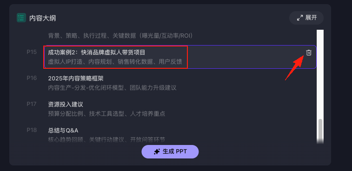Click the page label P18
This screenshot has width=352, height=171.
tap(32, 130)
